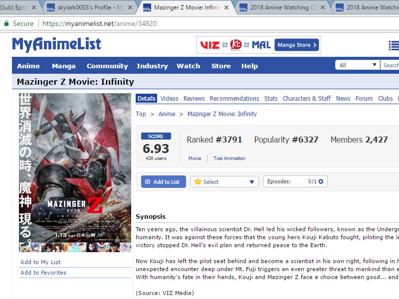Open the list icon at top right
Viewport: 399px width, 299px height.
click(x=394, y=46)
